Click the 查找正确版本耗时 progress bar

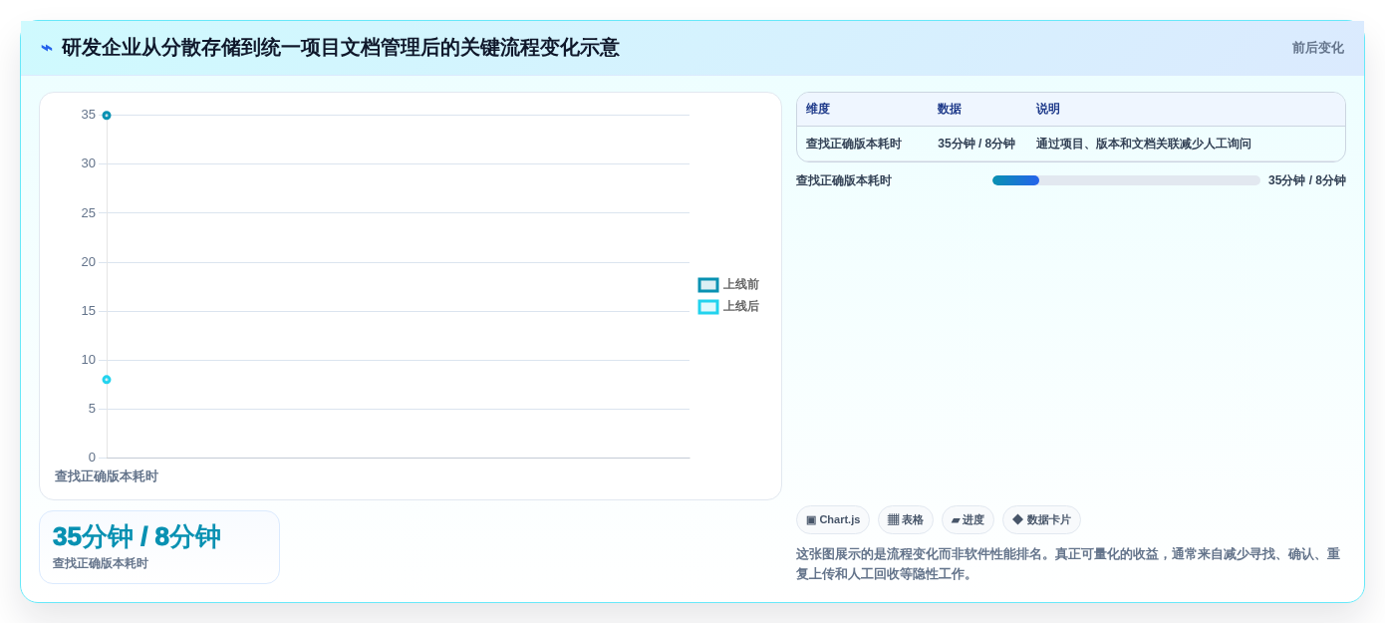pyautogui.click(x=1126, y=180)
